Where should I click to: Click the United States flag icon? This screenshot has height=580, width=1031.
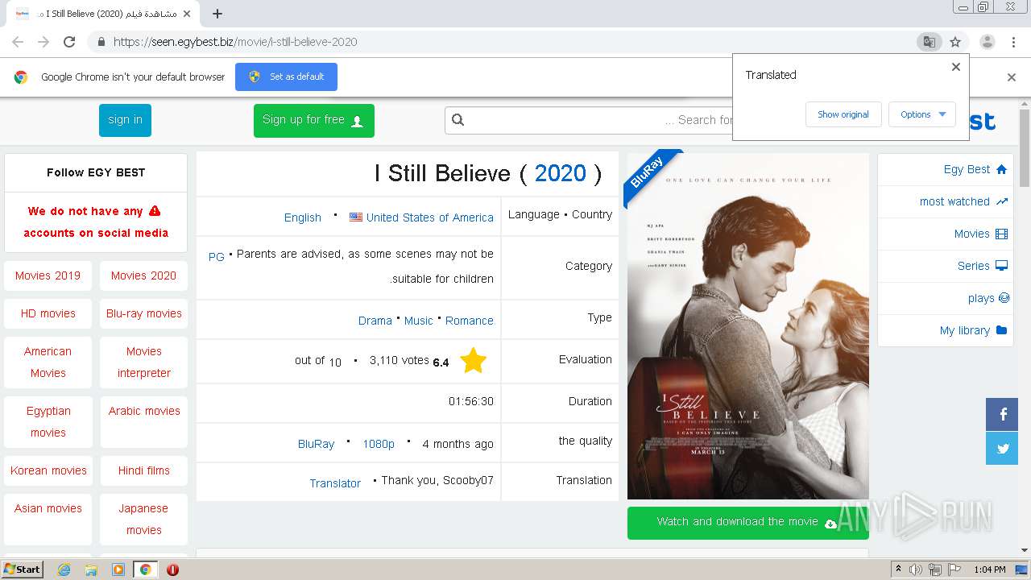pos(356,217)
